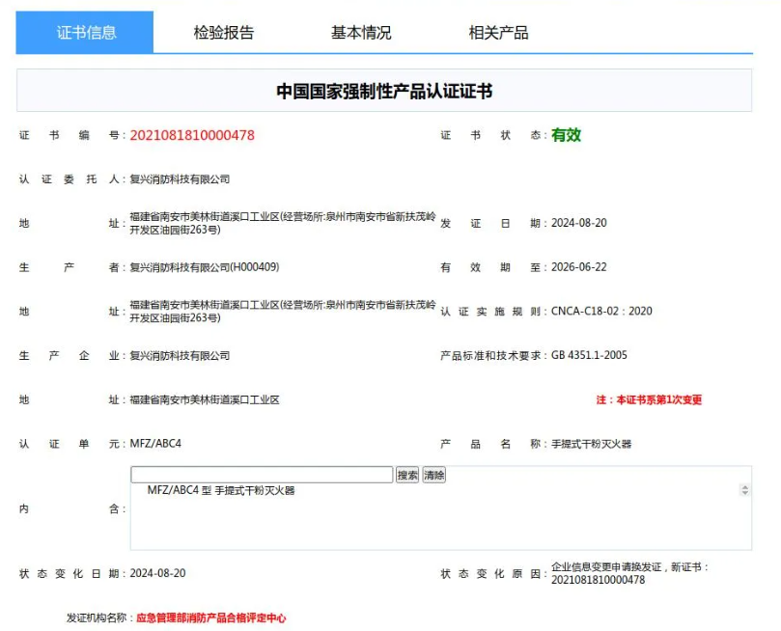The image size is (781, 631).
Task: Click certificate number 2021081810000478 in red
Action: pyautogui.click(x=192, y=136)
